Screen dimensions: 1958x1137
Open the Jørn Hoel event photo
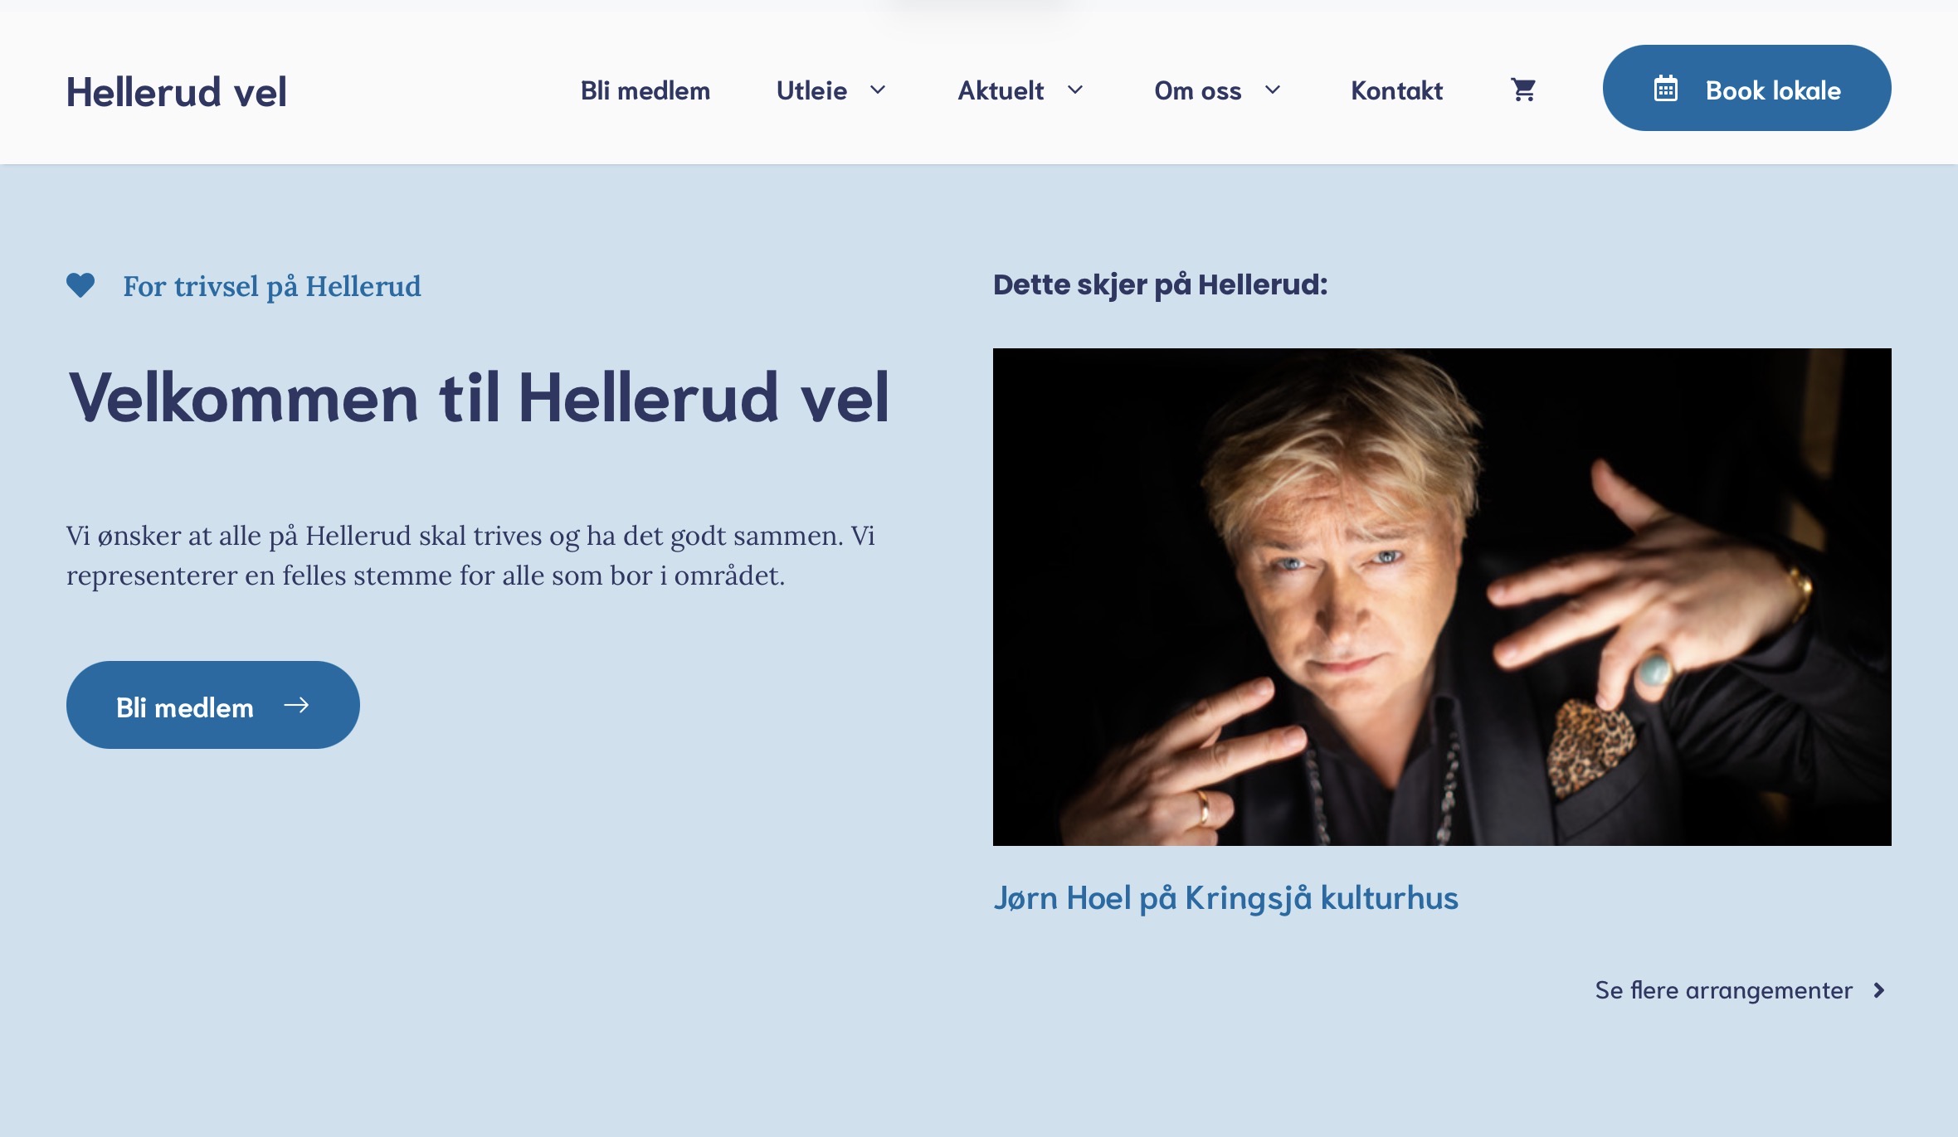coord(1442,597)
